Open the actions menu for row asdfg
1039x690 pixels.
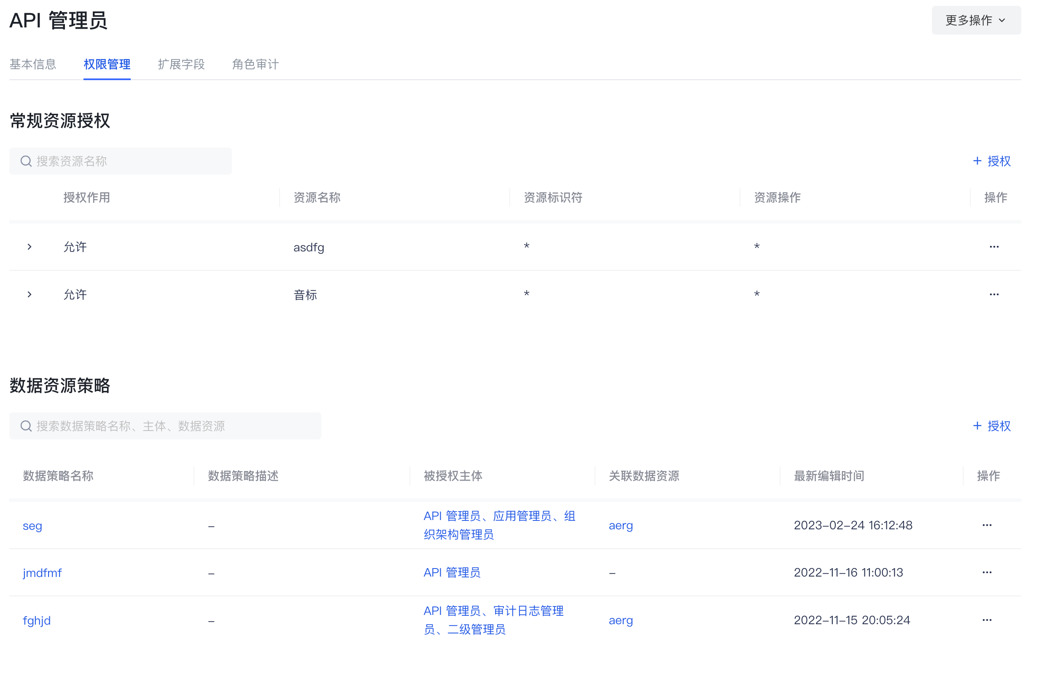994,246
